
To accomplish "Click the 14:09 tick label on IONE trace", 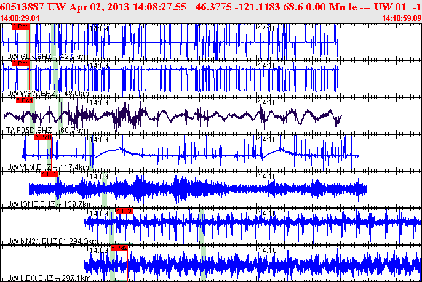I will pyautogui.click(x=99, y=176).
